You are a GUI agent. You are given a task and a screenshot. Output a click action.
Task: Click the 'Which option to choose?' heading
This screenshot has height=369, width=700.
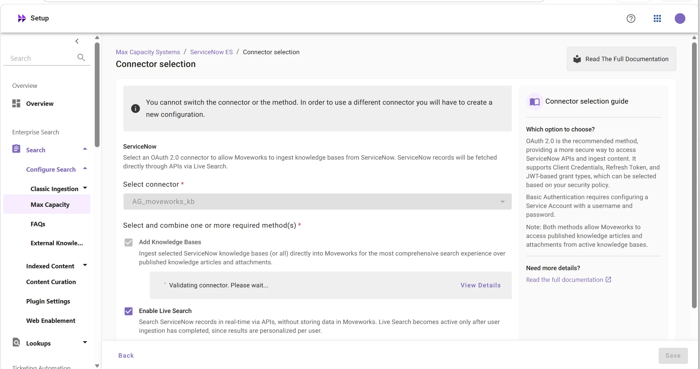560,129
